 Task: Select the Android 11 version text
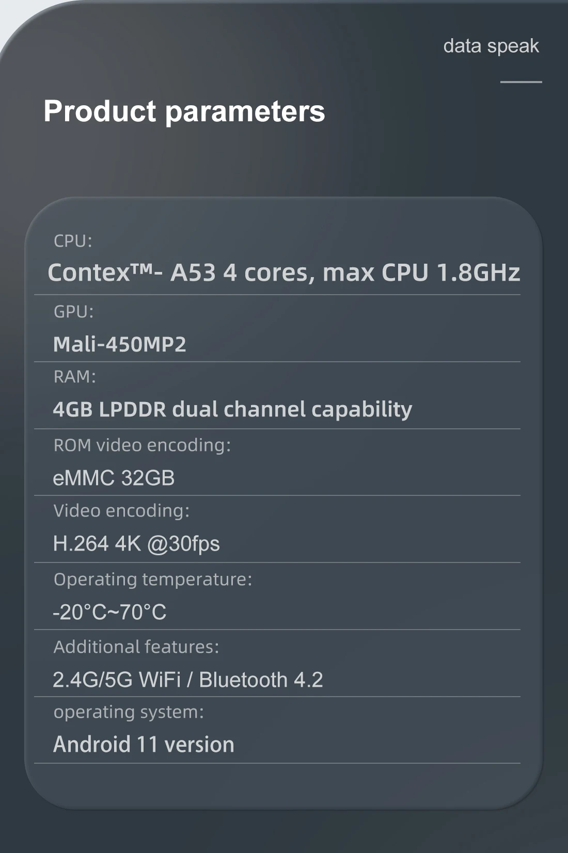pos(144,745)
